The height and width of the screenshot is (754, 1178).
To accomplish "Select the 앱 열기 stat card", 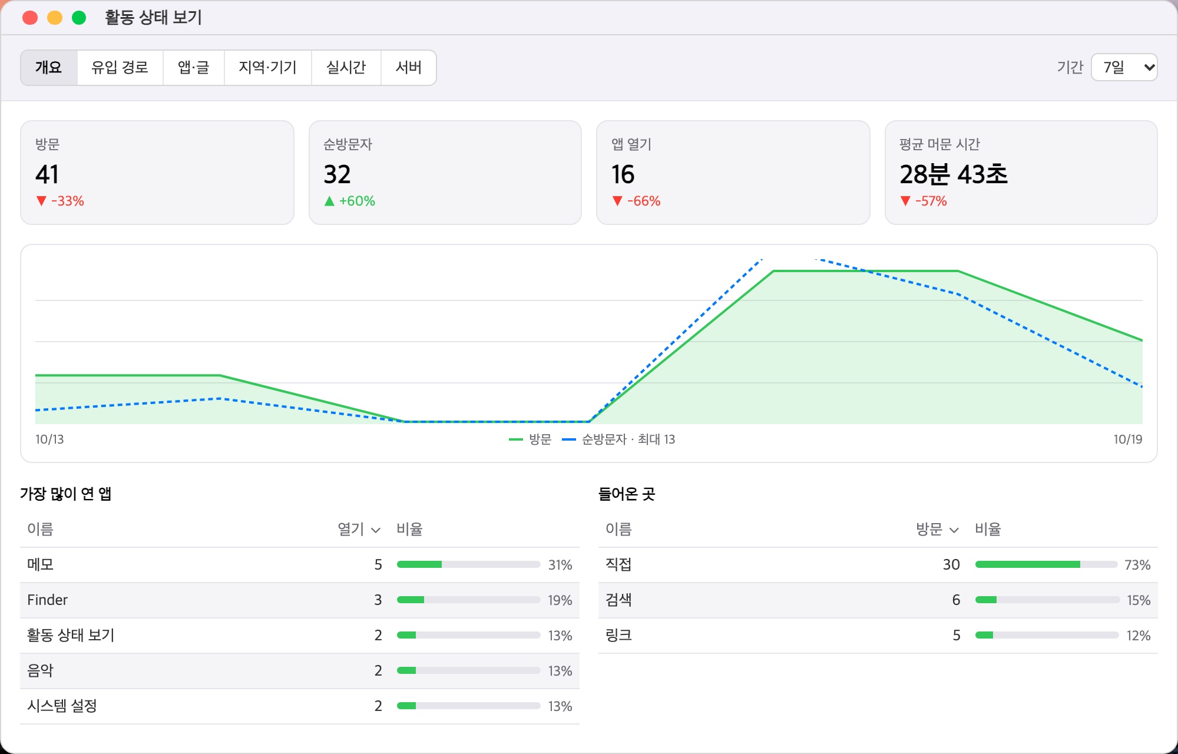I will (x=733, y=173).
